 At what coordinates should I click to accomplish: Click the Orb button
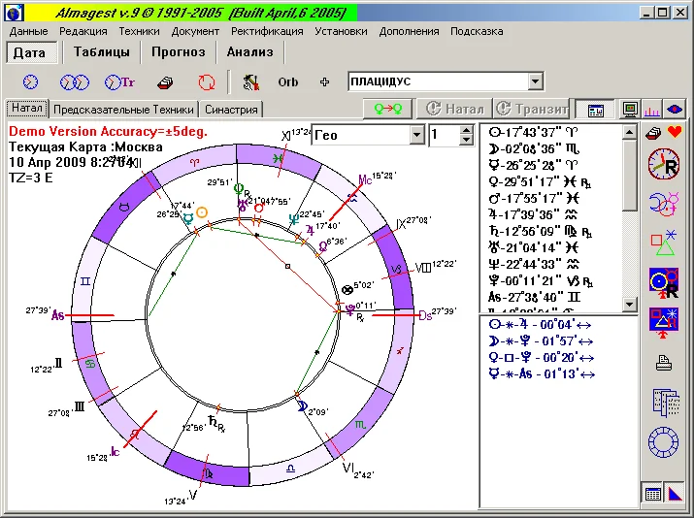pyautogui.click(x=288, y=82)
